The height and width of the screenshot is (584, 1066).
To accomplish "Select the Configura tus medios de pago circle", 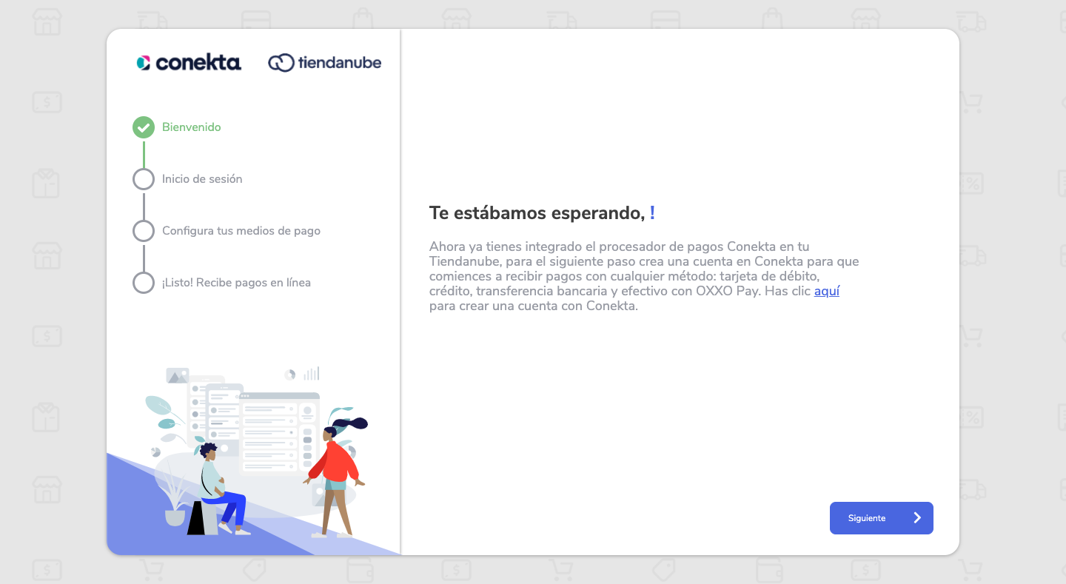I will coord(144,231).
